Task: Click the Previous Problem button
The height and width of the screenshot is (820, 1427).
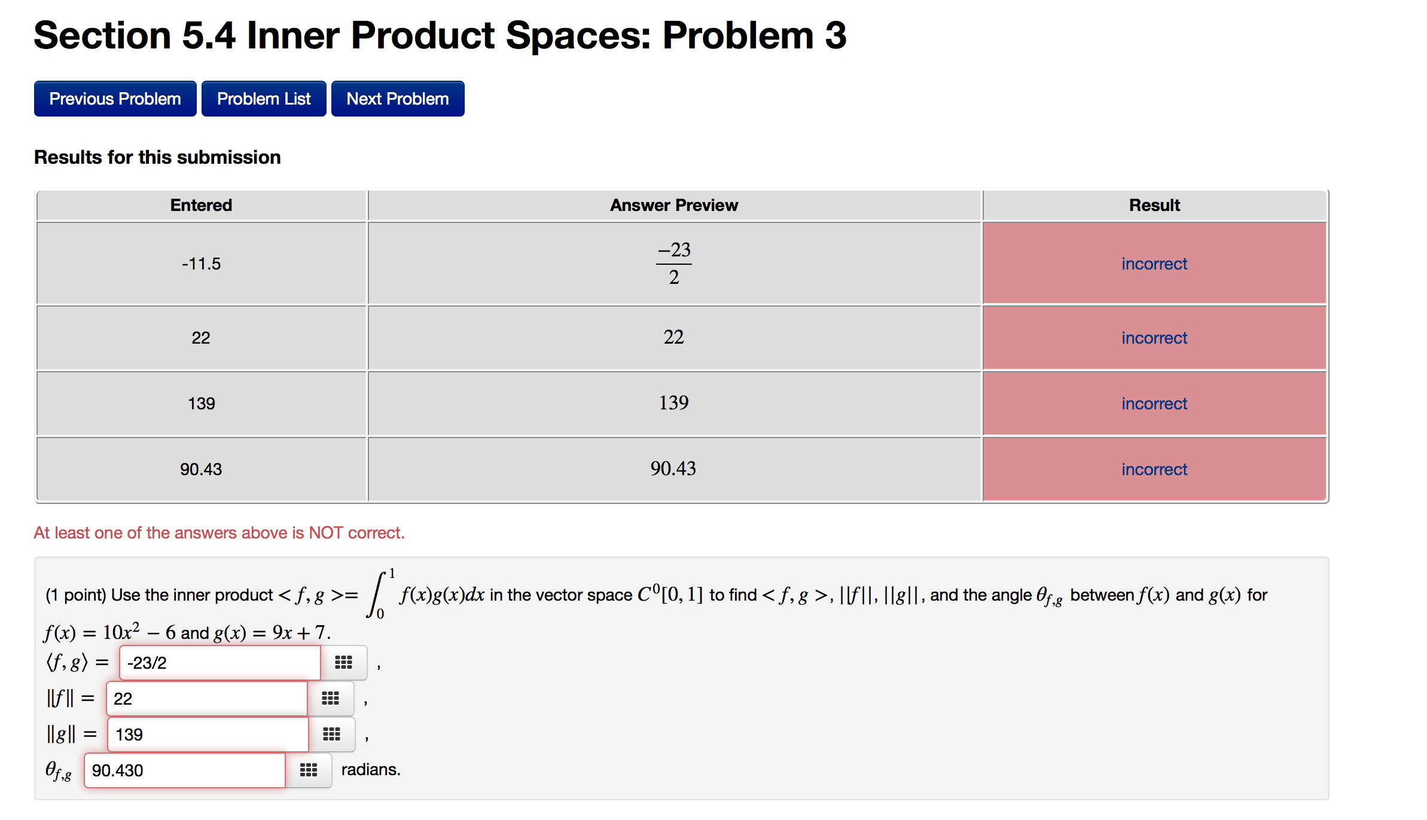Action: pyautogui.click(x=115, y=98)
